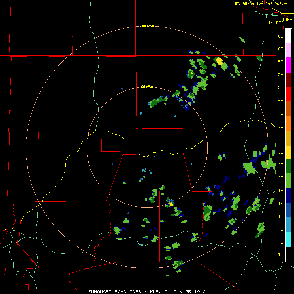Click the orange 38 kft legend swatch
Viewport: 294px width, 294px height.
tap(288, 123)
